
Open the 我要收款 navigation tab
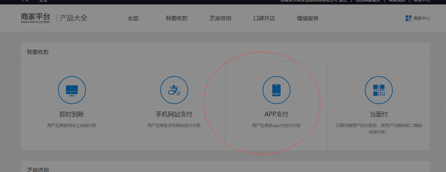tap(177, 18)
